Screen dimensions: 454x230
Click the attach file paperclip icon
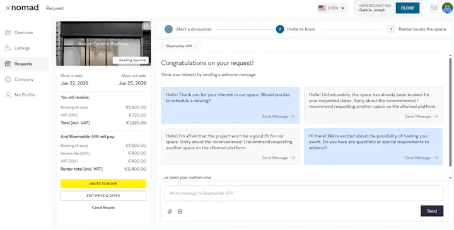(x=170, y=212)
